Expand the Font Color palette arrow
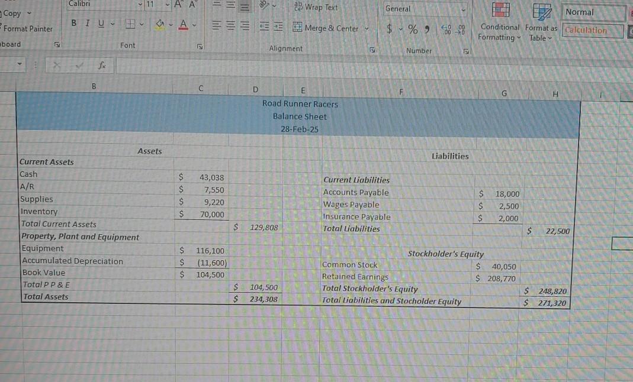633x382 pixels. [x=195, y=25]
